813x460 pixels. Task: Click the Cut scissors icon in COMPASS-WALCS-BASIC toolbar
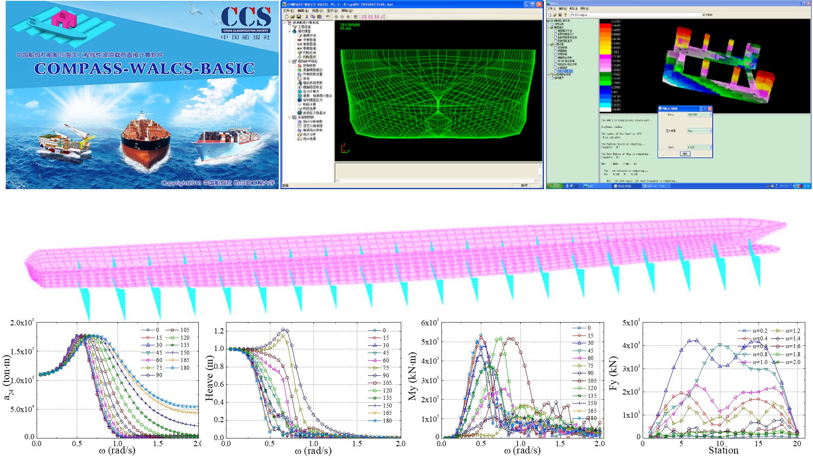(307, 17)
